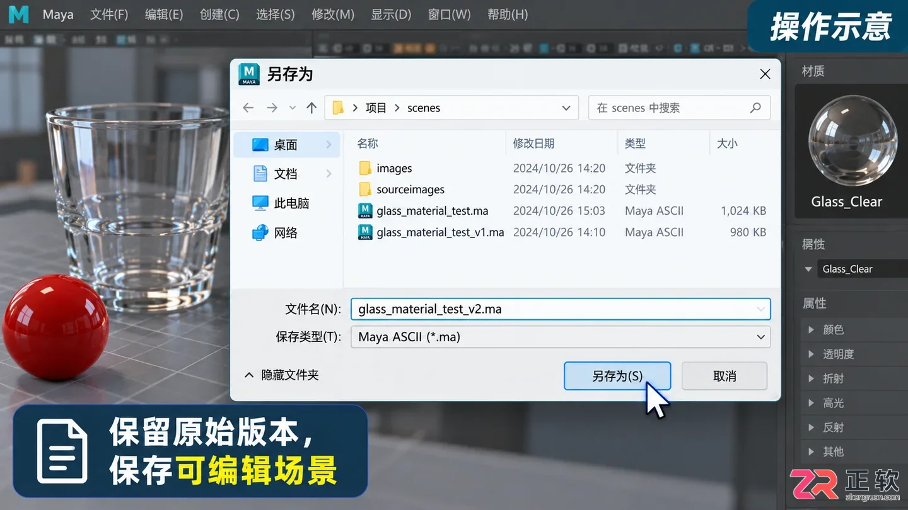This screenshot has height=510, width=908.
Task: Open the 窗口(W) menu
Action: tap(450, 14)
